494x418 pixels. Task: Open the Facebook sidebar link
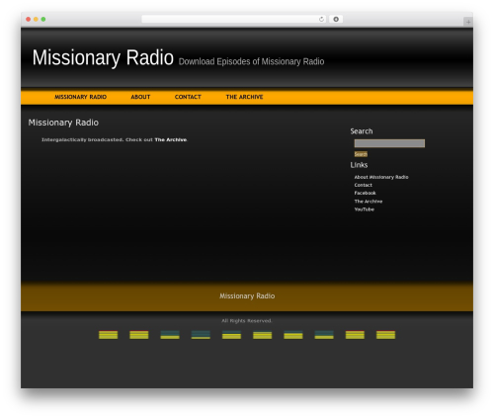(365, 193)
